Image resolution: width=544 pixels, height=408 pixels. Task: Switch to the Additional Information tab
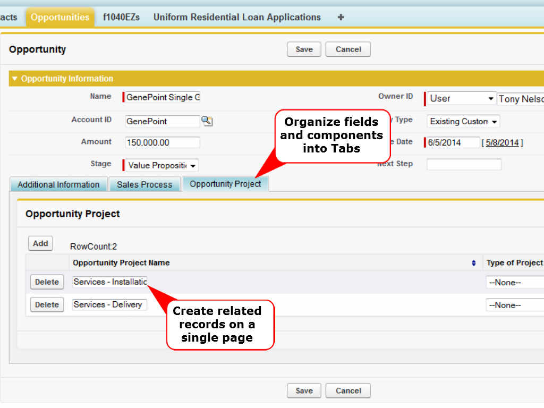58,184
